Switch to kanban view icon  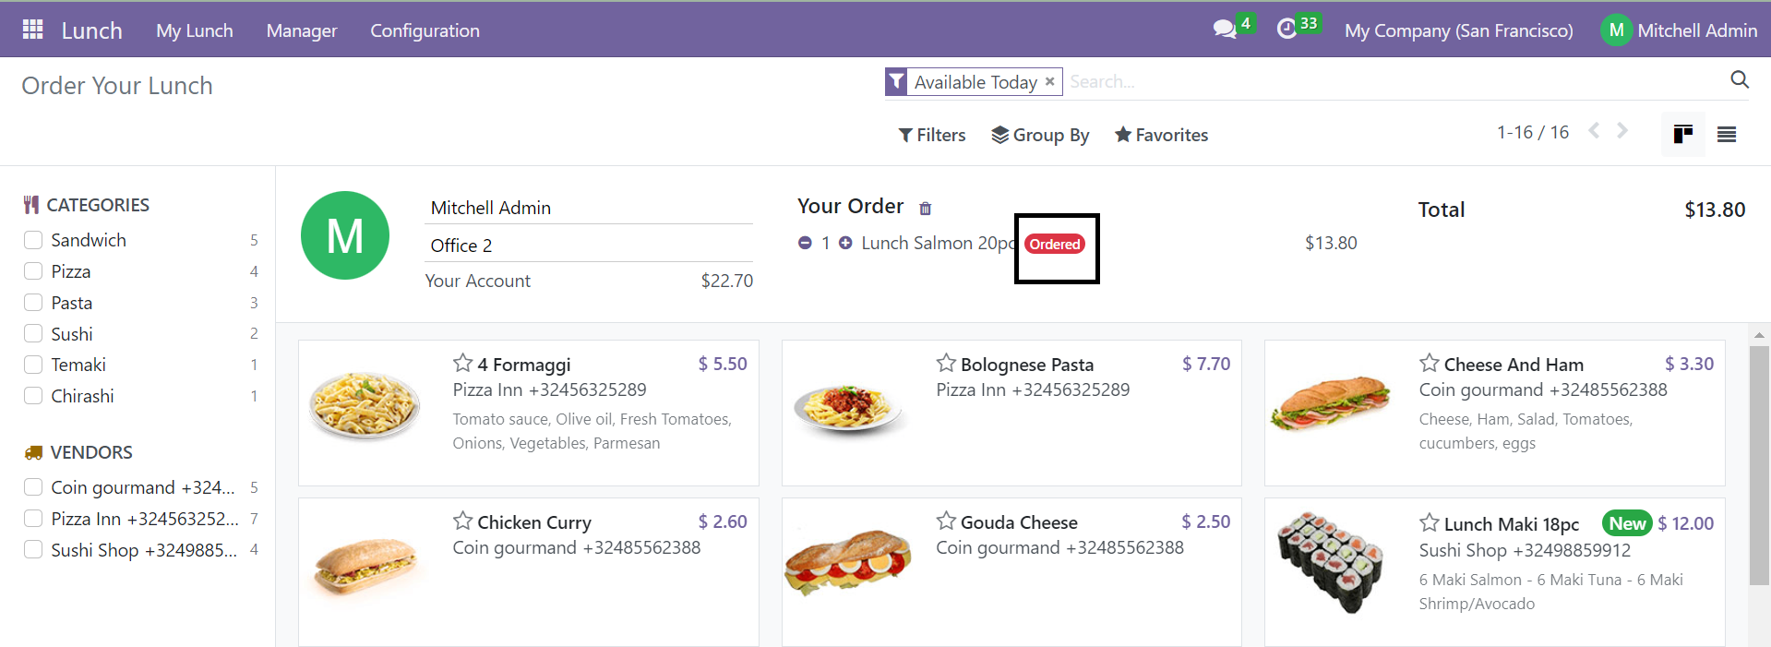(x=1683, y=135)
